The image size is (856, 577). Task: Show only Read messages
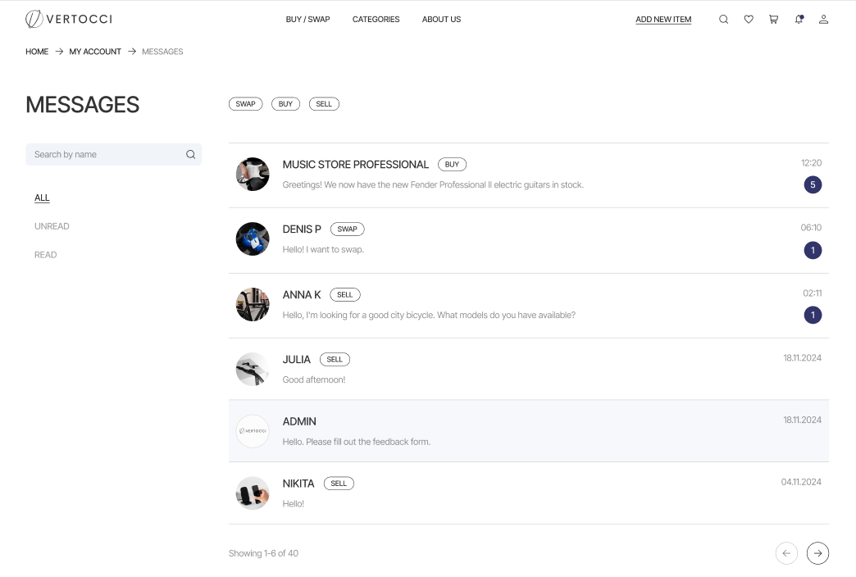click(46, 255)
